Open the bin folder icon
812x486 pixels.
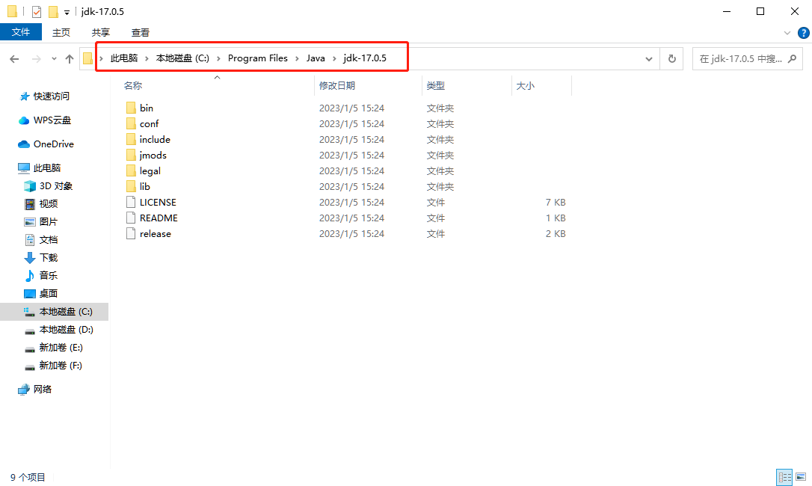click(x=131, y=108)
